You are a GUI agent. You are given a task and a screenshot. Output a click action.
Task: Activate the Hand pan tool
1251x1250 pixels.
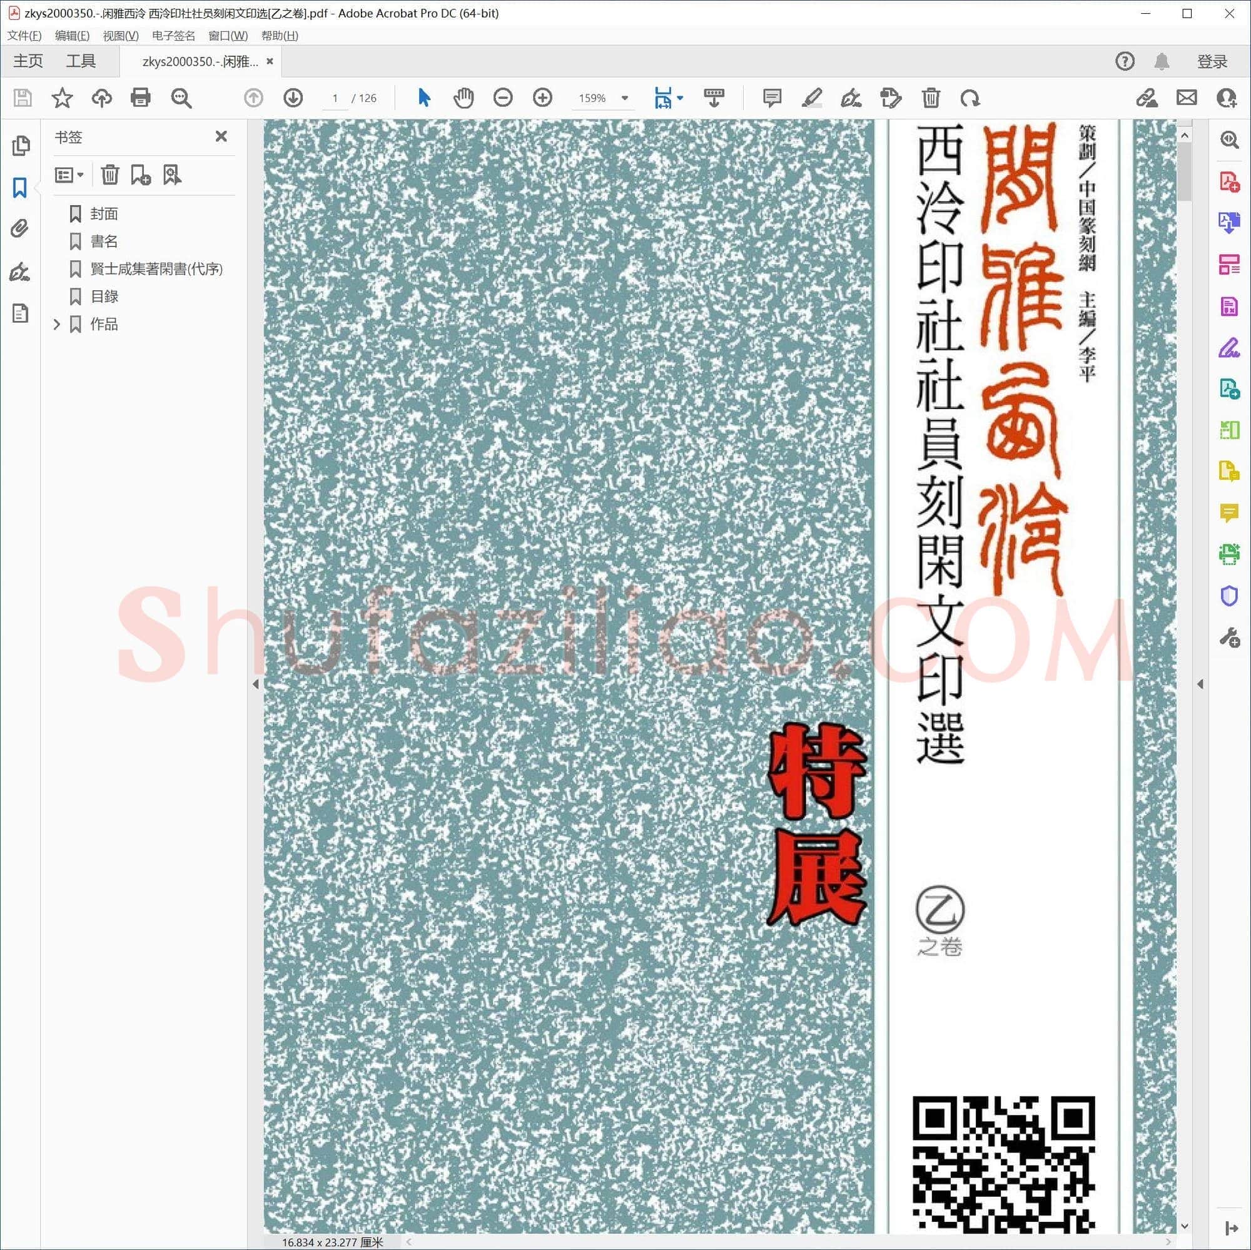(463, 98)
